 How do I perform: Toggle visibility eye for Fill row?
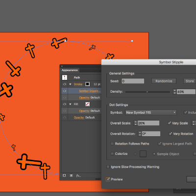click(65, 104)
